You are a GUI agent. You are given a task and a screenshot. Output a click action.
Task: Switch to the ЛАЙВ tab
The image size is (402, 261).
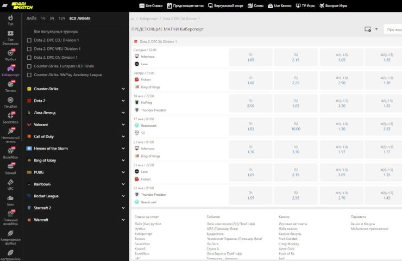click(x=32, y=18)
